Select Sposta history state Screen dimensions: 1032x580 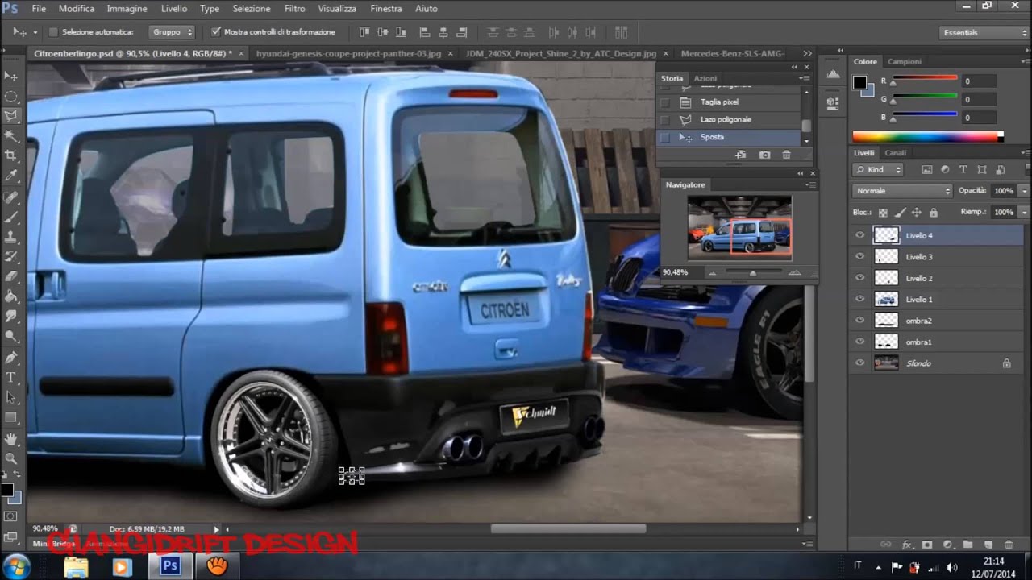(730, 137)
